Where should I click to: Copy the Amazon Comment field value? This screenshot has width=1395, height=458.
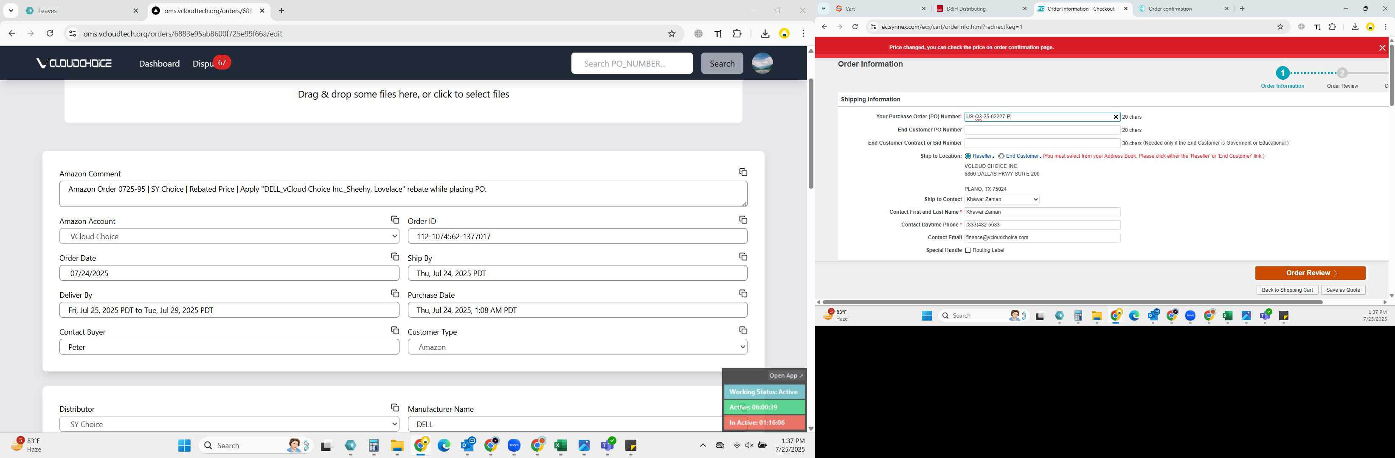(743, 173)
